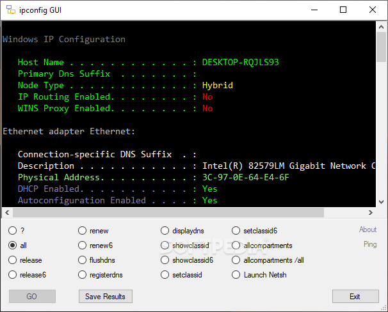Viewport: 388px width, 312px height.
Task: Minimize the ipconfig GUI window
Action: 314,10
